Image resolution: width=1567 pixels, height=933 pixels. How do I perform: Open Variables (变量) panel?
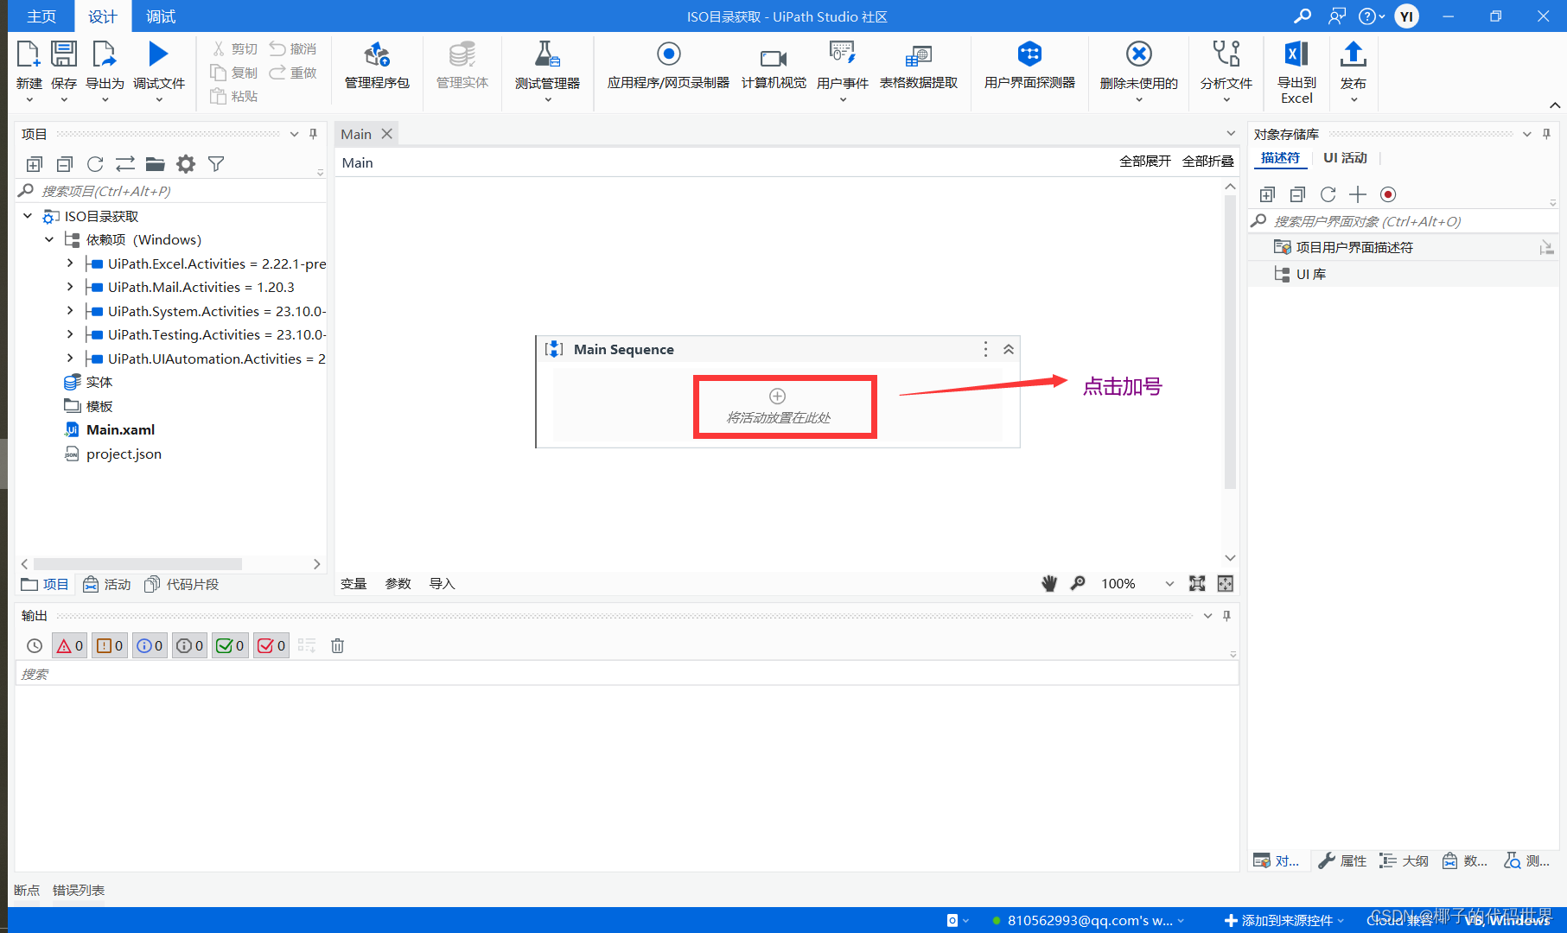click(354, 584)
